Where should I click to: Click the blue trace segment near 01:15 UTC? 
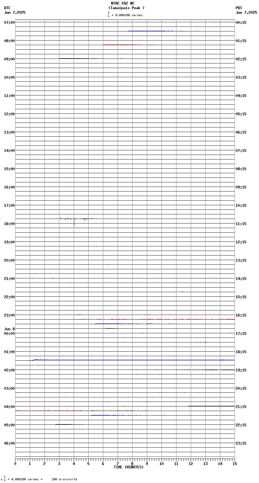(x=41, y=360)
